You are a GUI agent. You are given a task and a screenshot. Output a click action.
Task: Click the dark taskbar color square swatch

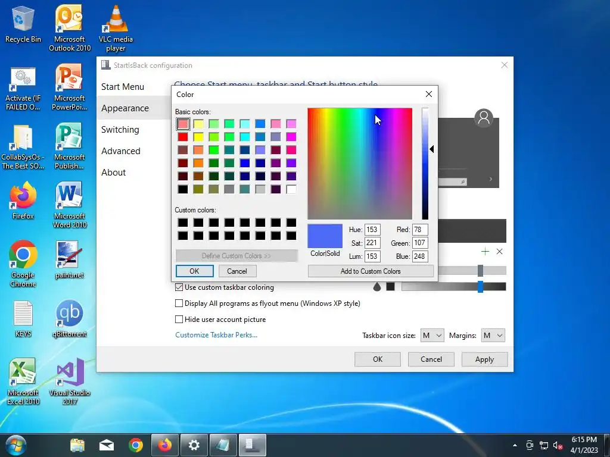pyautogui.click(x=390, y=287)
